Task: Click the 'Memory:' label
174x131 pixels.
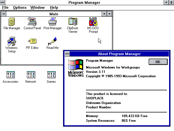Action: [x=92, y=116]
